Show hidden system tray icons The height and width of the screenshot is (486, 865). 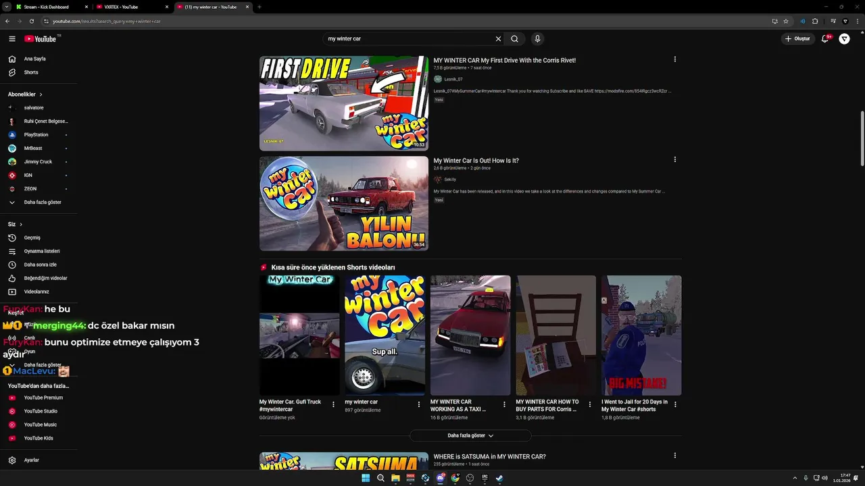[x=795, y=478]
